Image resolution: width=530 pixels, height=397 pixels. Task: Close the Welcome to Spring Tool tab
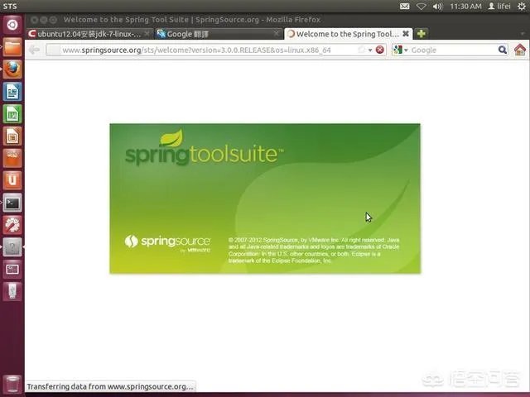click(406, 34)
